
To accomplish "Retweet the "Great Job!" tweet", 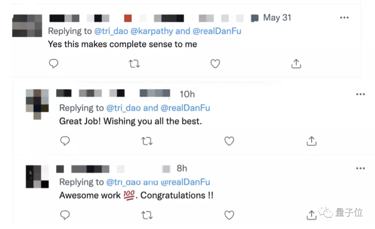I will coord(147,141).
